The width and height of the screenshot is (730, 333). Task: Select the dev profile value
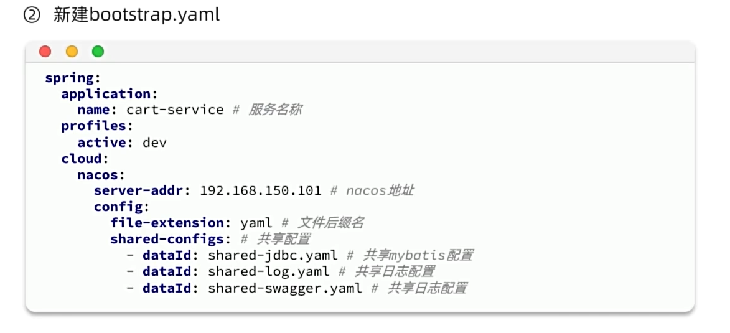click(x=154, y=143)
